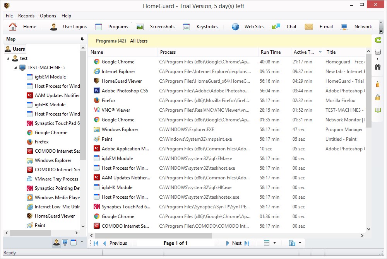
Task: Pin the Map panel
Action: [x=82, y=39]
